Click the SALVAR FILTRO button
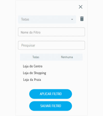Screen dimensions: 103x116 [x=50, y=106]
